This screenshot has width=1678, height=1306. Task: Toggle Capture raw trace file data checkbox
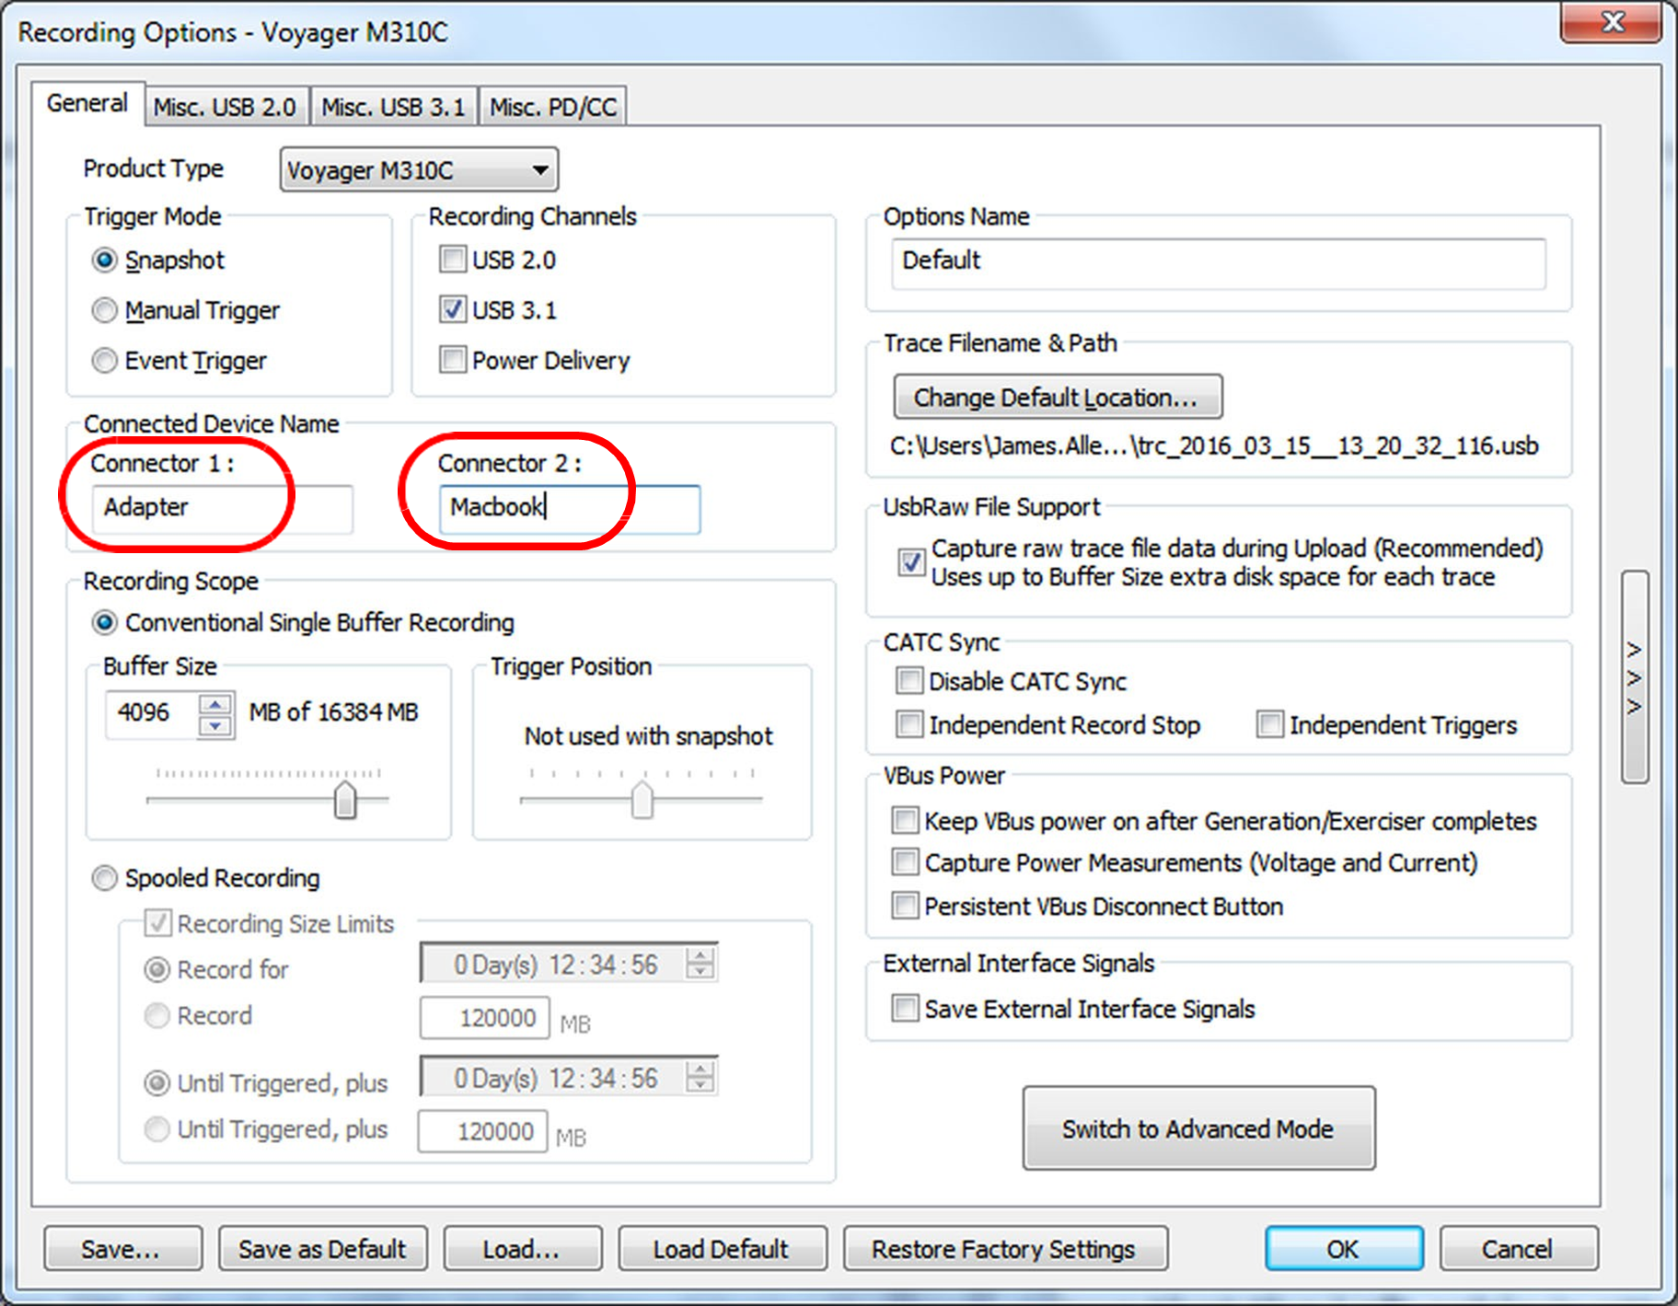point(911,561)
